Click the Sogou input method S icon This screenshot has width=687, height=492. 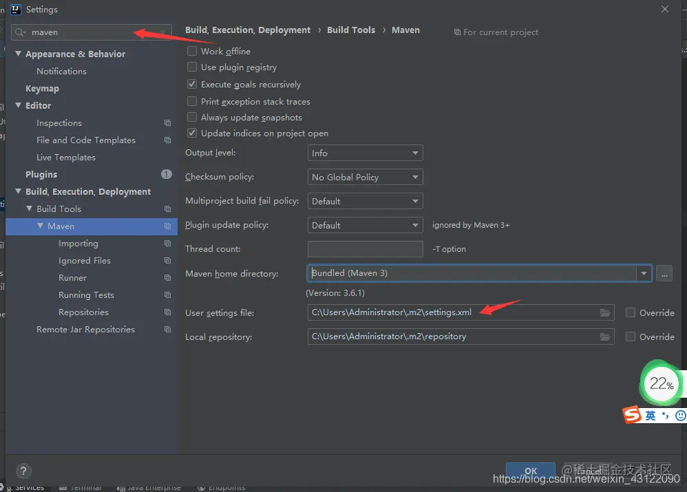pos(632,414)
